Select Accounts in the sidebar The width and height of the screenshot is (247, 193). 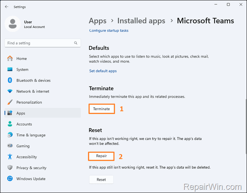point(42,124)
